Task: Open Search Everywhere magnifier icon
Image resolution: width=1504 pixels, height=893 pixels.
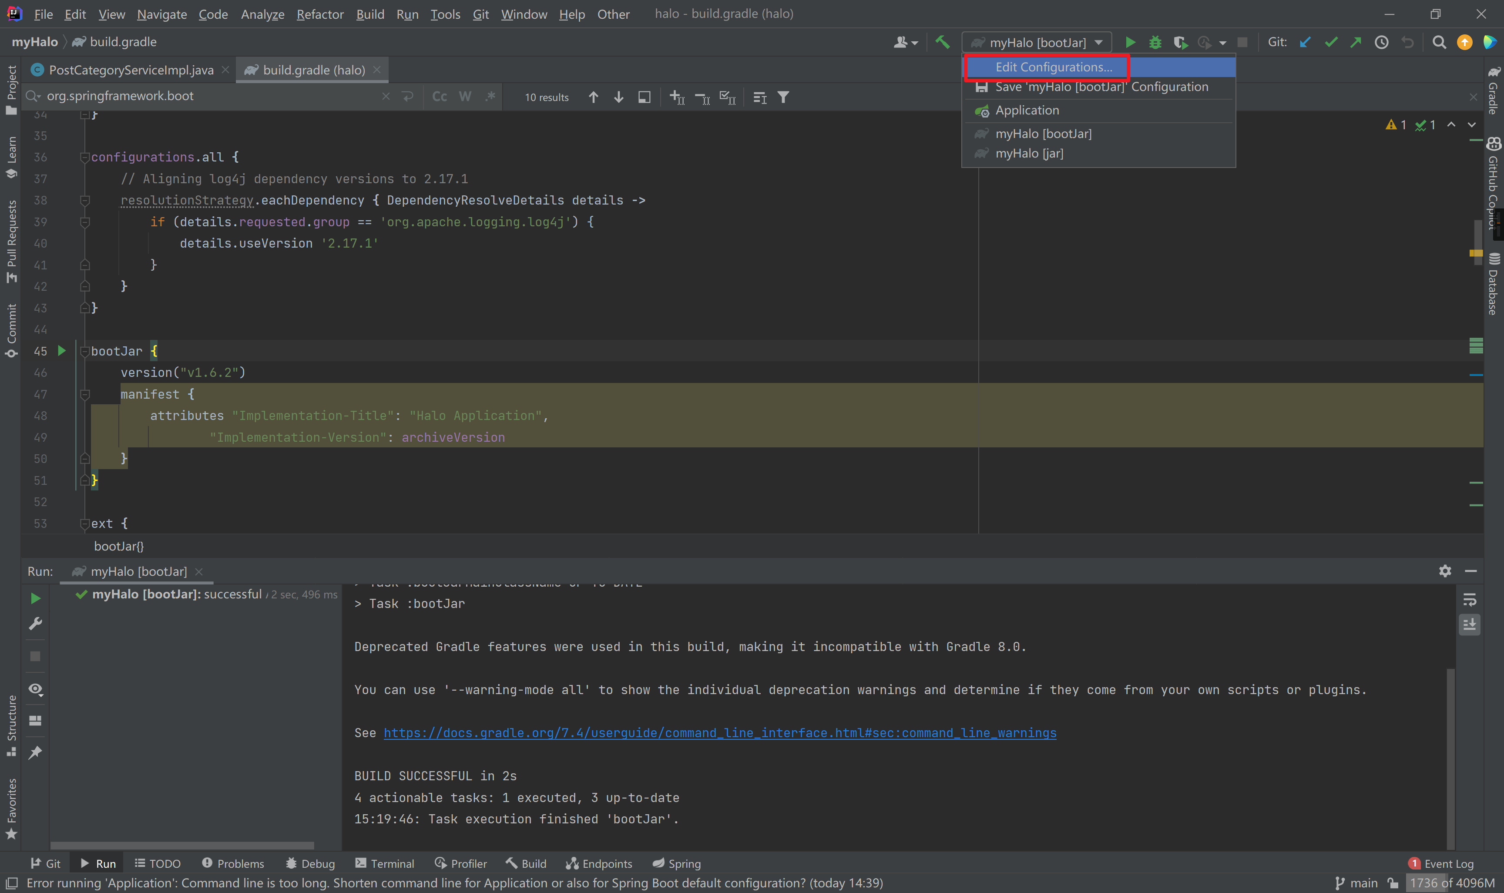Action: [1438, 42]
